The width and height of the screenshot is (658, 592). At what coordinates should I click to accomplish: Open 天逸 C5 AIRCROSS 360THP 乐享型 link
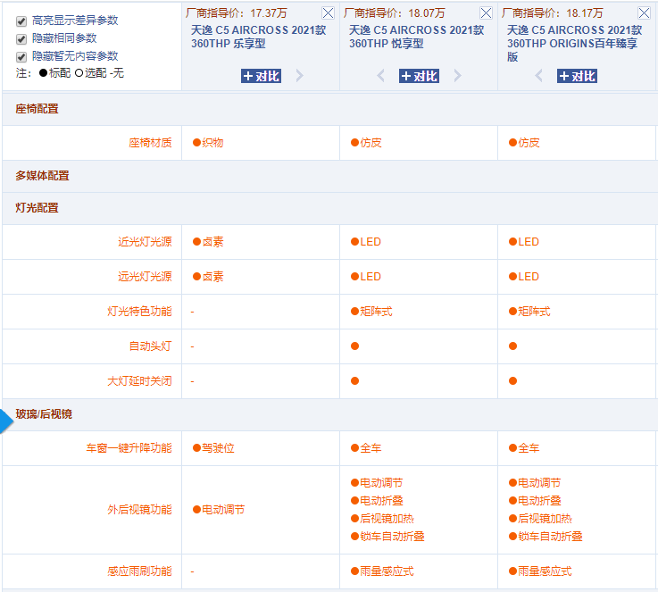(x=259, y=37)
